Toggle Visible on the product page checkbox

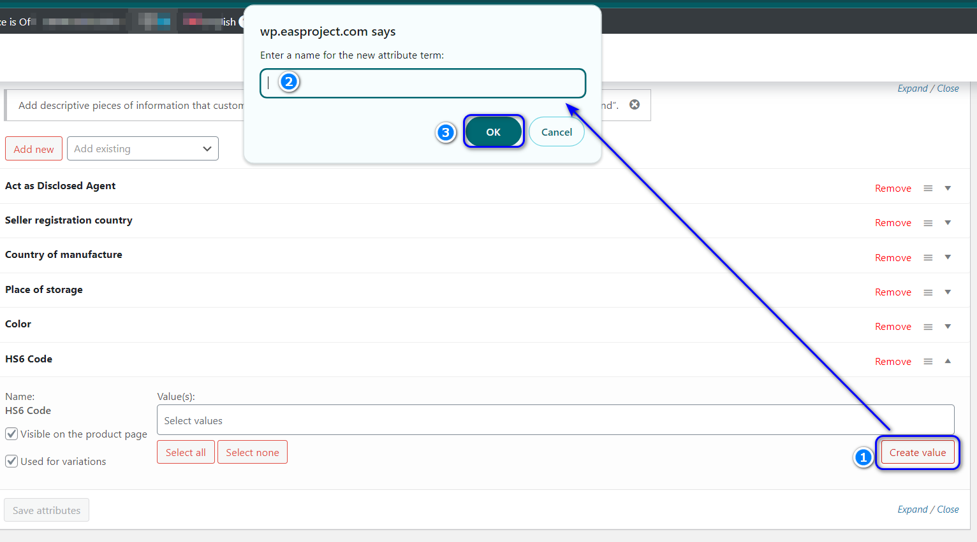(x=11, y=434)
